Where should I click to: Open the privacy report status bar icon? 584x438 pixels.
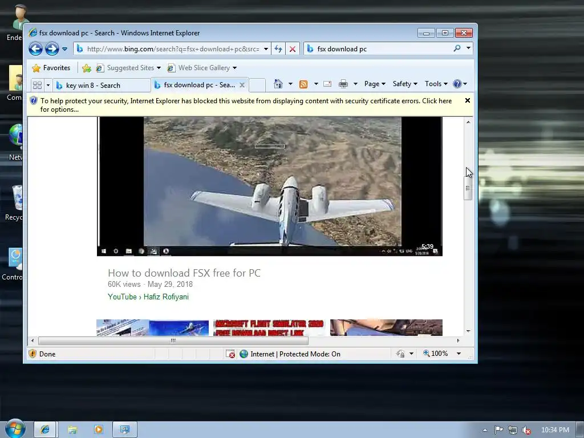[x=401, y=354]
